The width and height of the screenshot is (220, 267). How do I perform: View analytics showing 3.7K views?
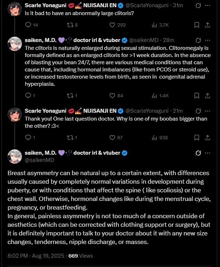tap(155, 25)
